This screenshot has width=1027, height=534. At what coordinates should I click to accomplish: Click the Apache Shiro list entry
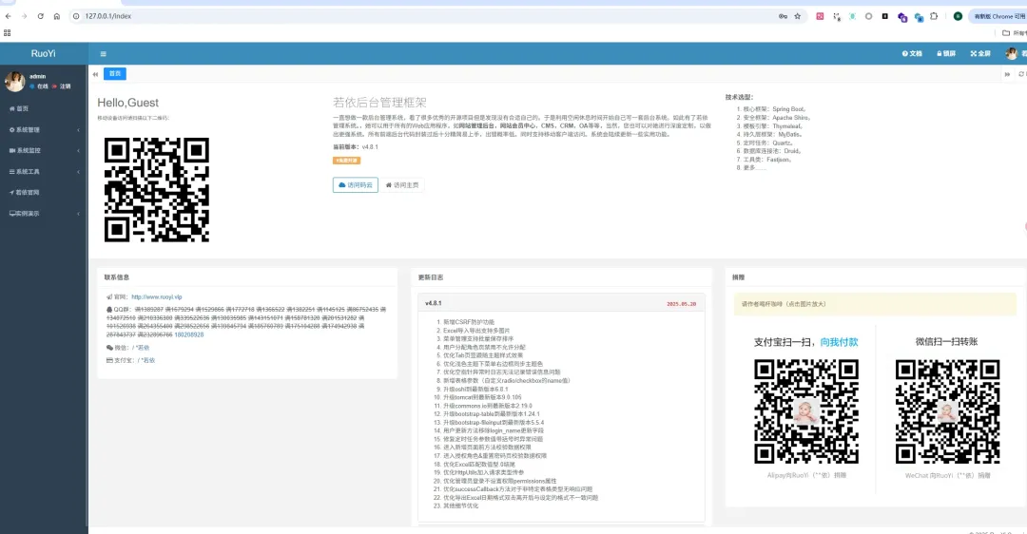777,118
